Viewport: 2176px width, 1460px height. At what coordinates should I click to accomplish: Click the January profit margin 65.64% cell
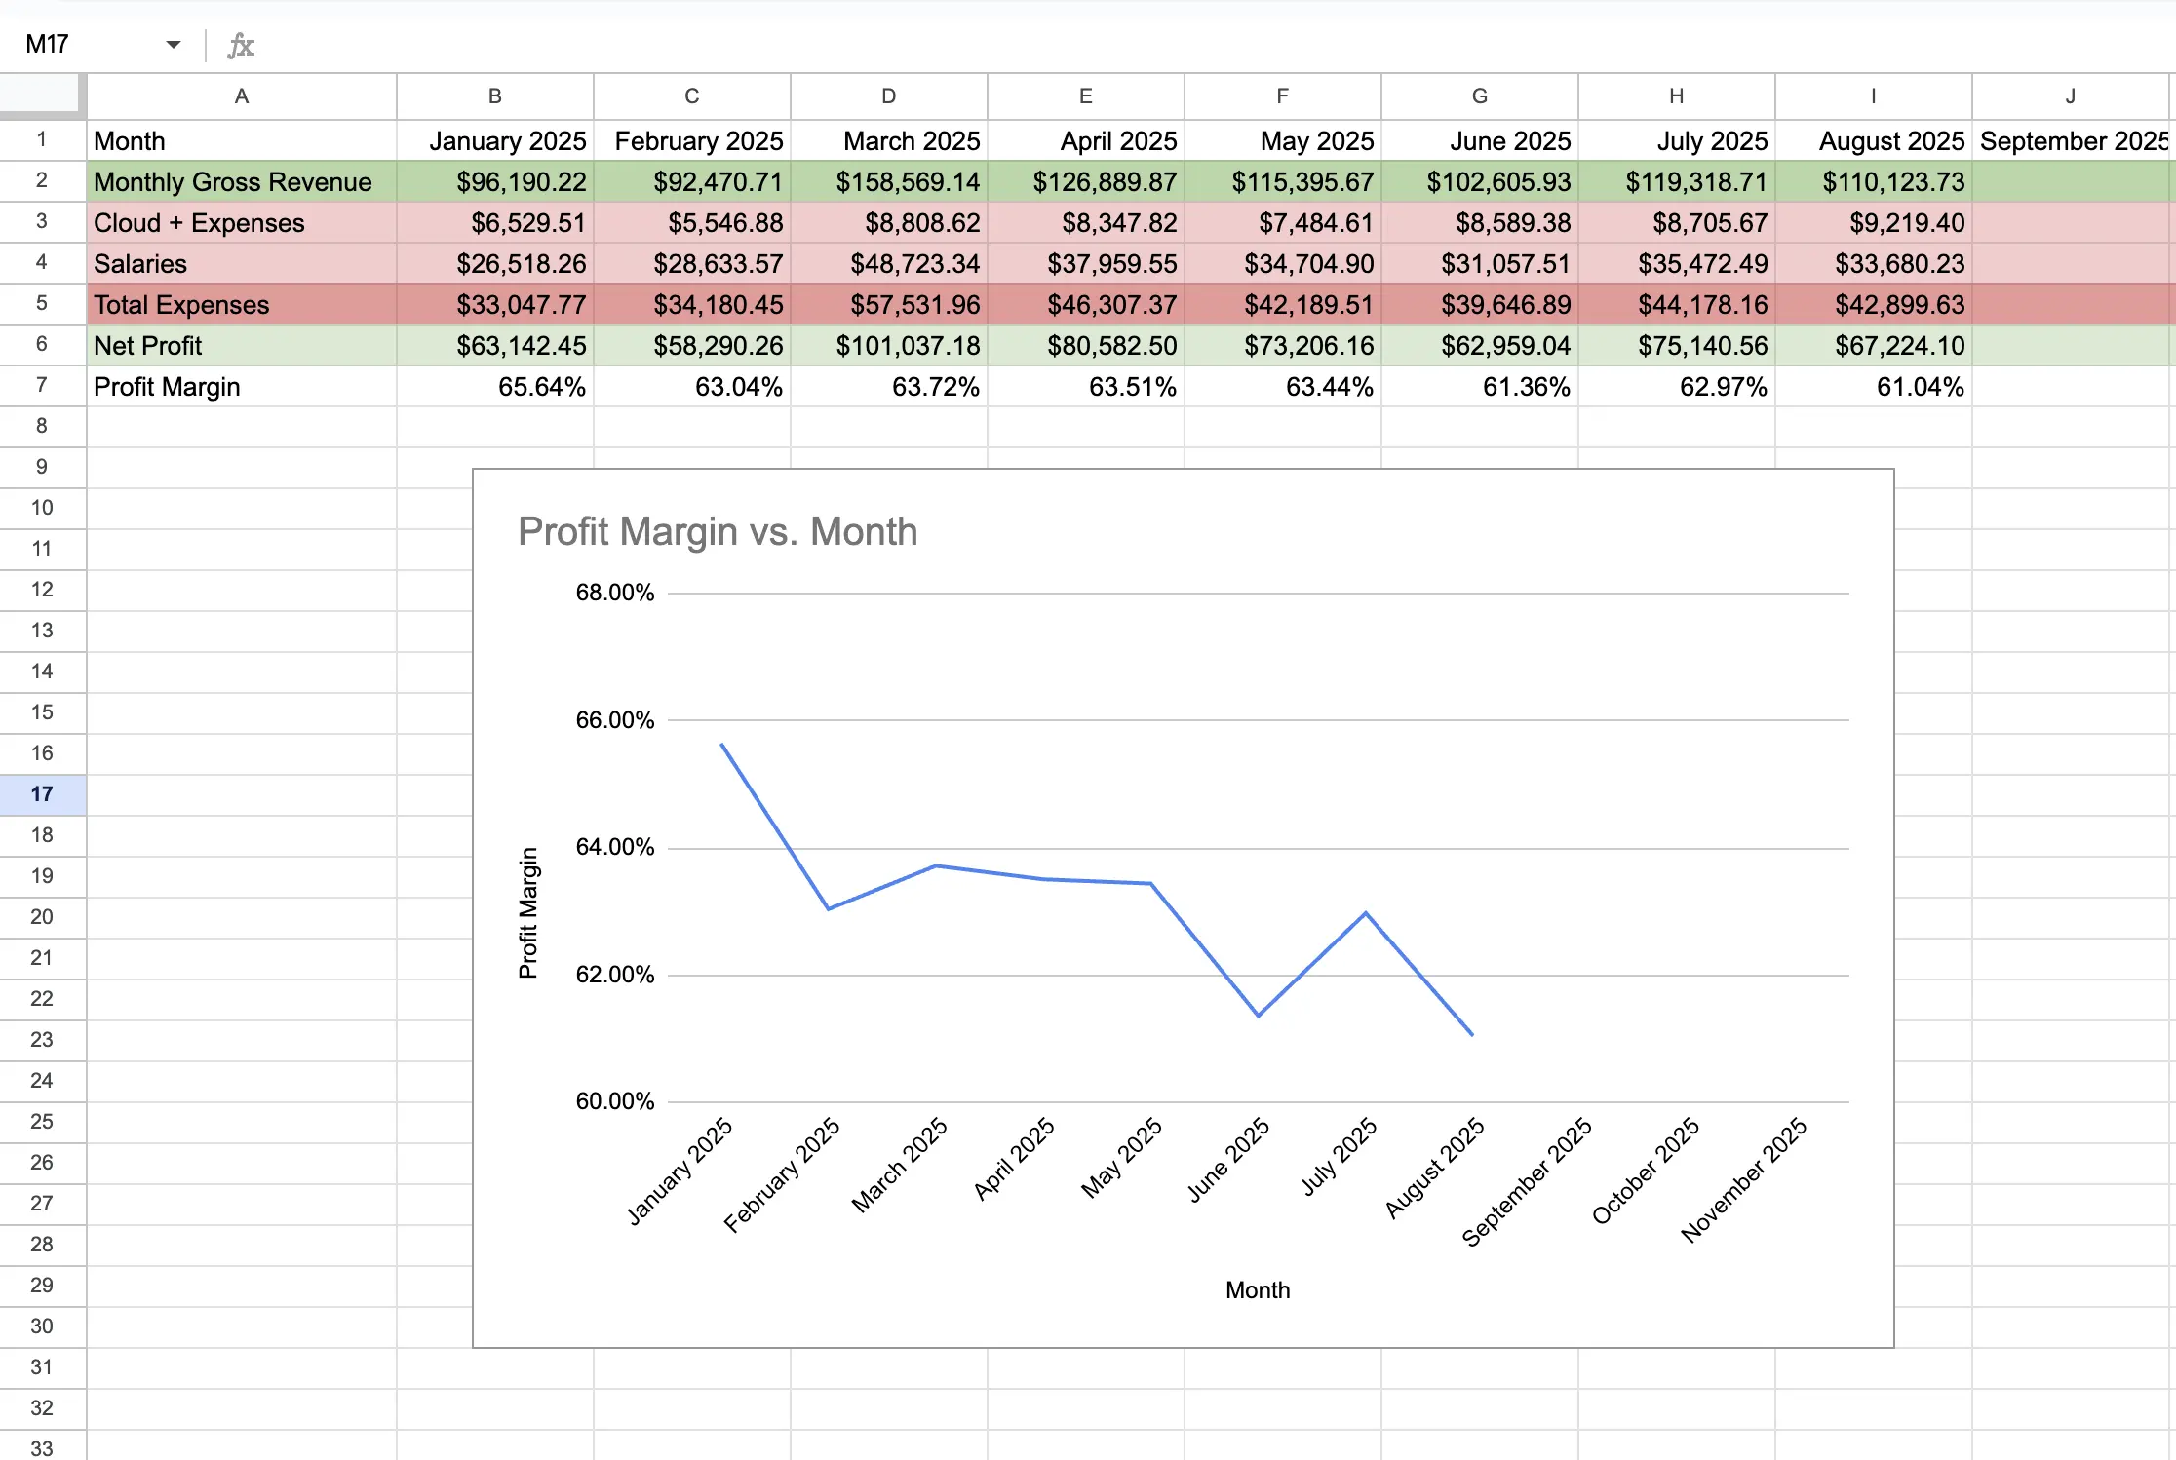pos(495,387)
